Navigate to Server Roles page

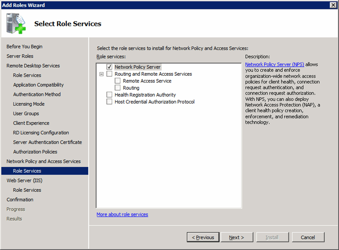(x=20, y=56)
